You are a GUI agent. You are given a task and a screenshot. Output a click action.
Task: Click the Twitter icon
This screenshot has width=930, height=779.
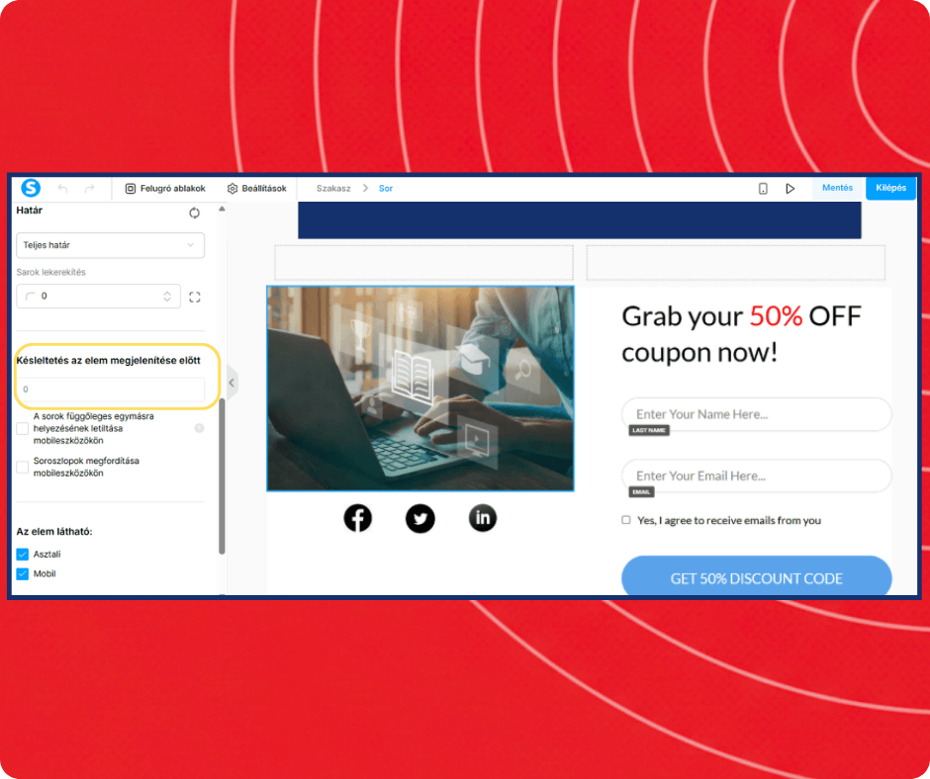(x=419, y=518)
